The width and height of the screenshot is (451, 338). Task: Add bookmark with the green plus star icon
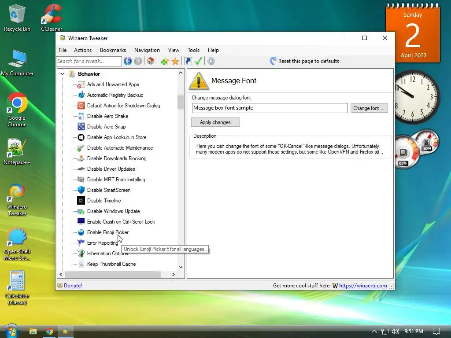click(x=165, y=61)
